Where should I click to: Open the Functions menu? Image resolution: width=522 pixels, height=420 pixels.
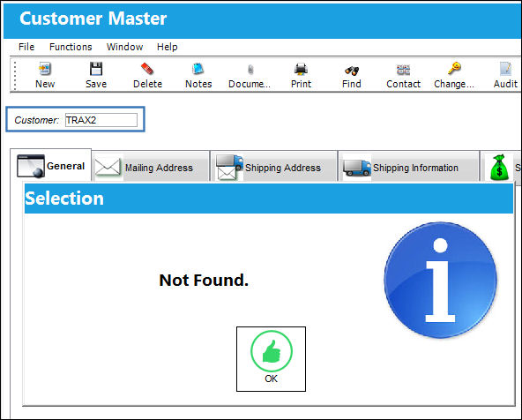71,47
